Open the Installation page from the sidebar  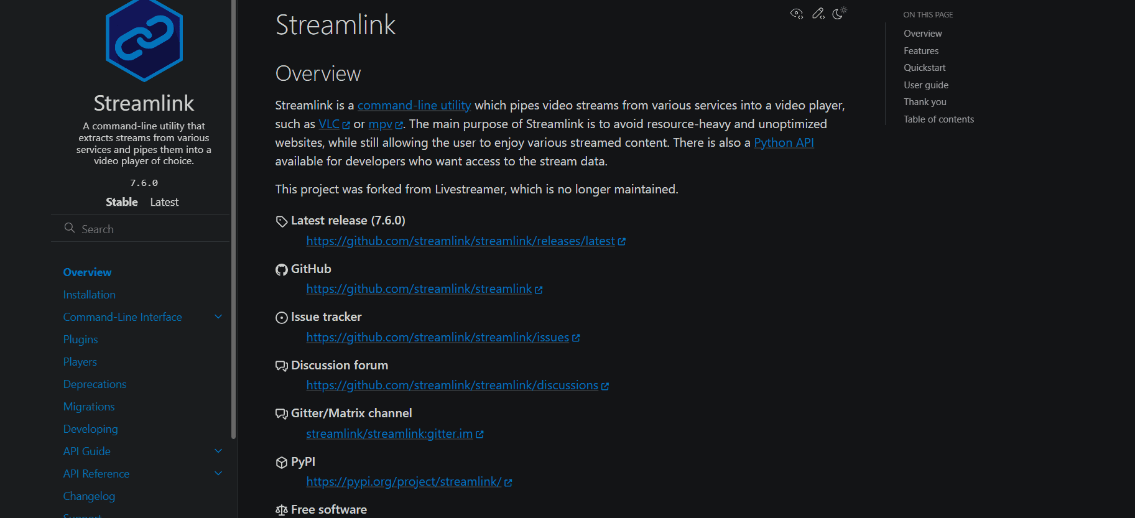pyautogui.click(x=90, y=295)
